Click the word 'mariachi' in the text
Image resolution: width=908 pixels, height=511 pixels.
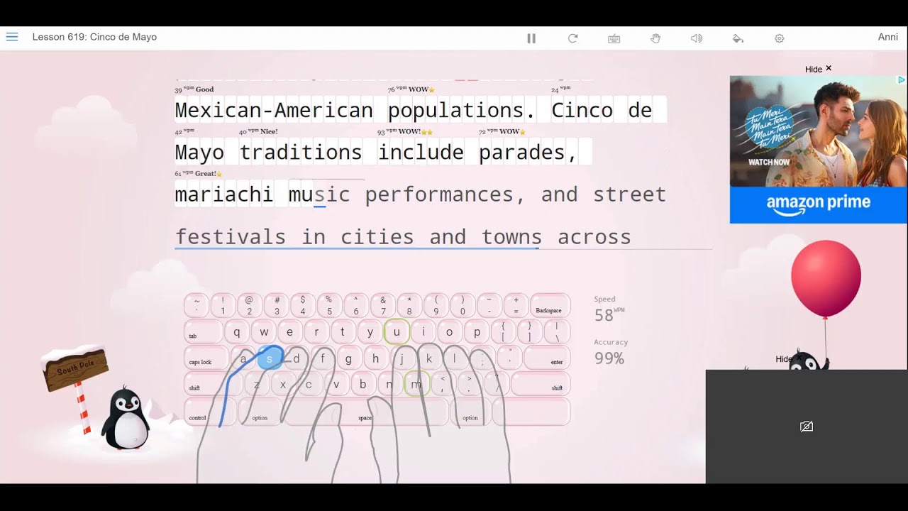point(224,194)
